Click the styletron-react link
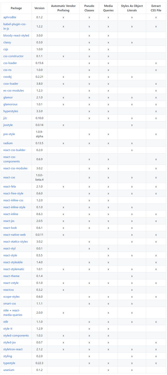Image resolution: width=167 pixels, height=375 pixels. 13,349
